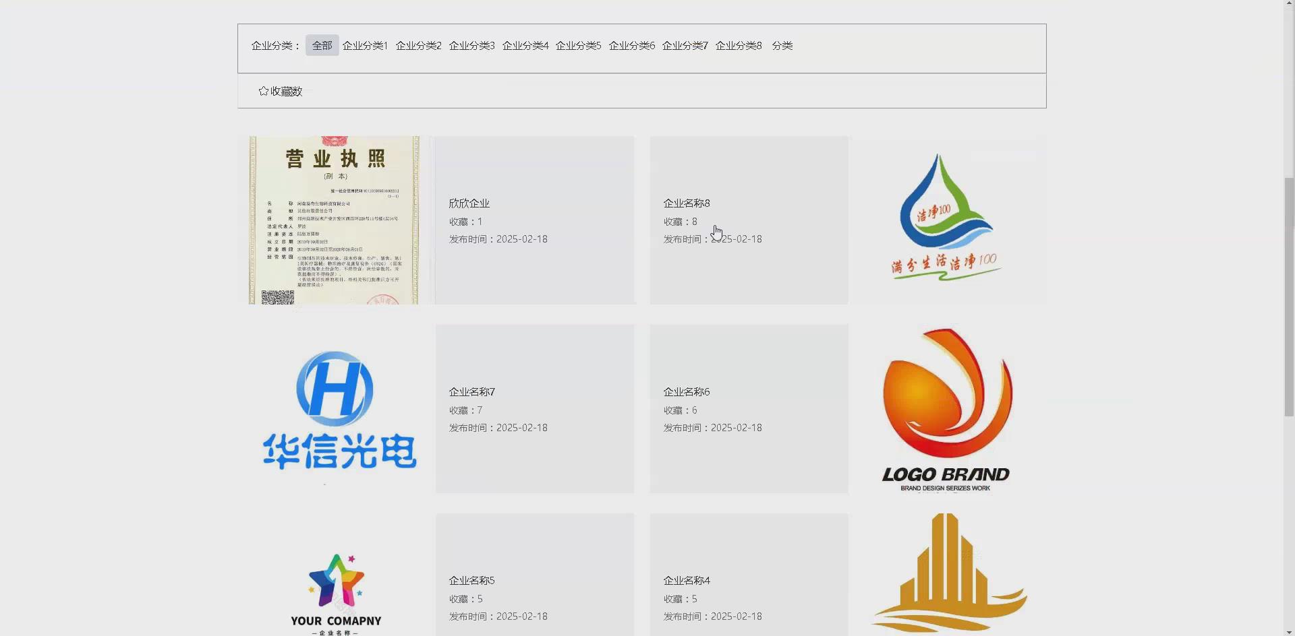The height and width of the screenshot is (636, 1295).
Task: Filter by 企业分类6
Action: pos(631,45)
